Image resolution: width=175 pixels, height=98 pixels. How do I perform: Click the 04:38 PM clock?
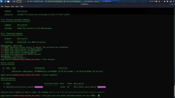(152, 1)
